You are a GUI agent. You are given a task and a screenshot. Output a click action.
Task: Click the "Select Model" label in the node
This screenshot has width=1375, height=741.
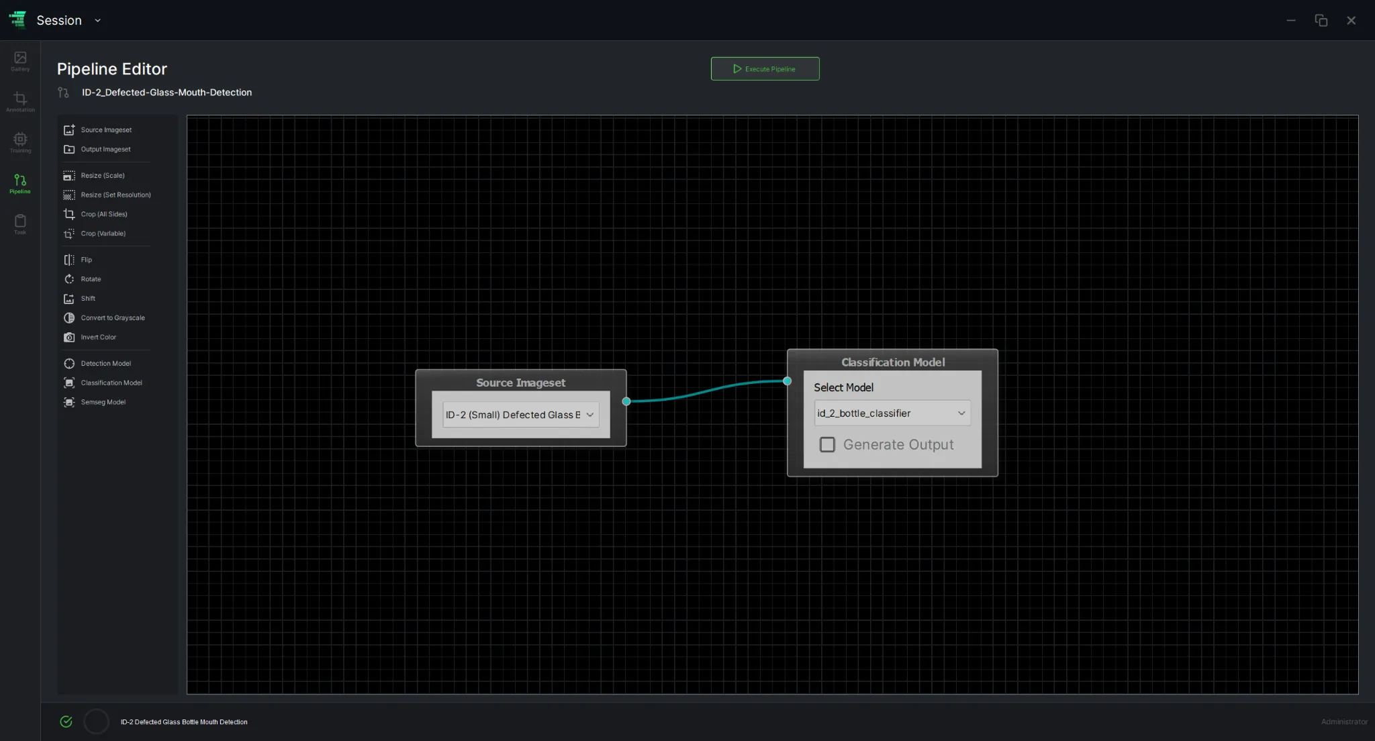pyautogui.click(x=843, y=388)
